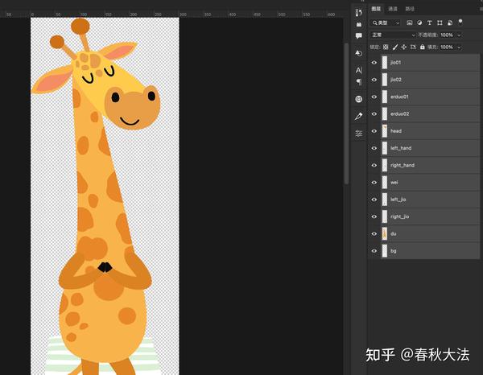Click the head layer thumbnail
This screenshot has width=483, height=375.
385,131
